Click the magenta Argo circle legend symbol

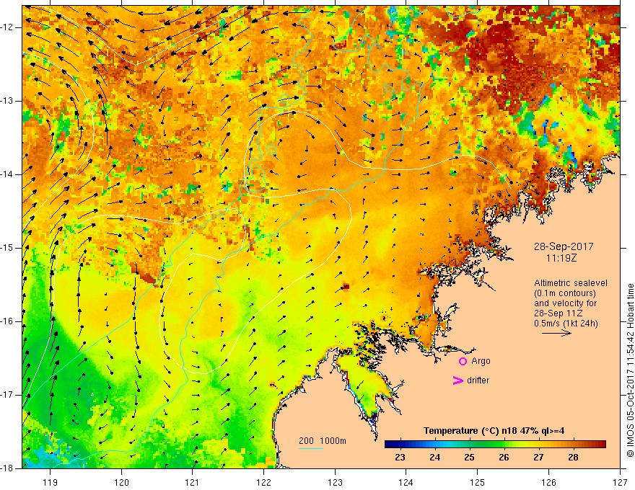click(463, 362)
